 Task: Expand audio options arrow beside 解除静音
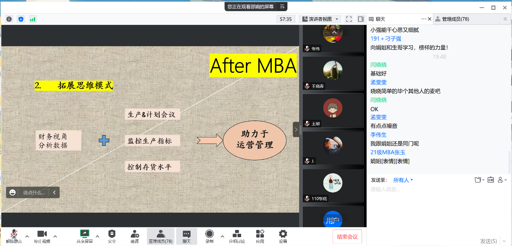click(x=27, y=236)
